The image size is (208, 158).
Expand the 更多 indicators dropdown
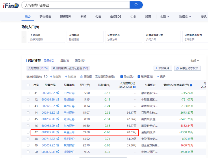[x=161, y=76]
